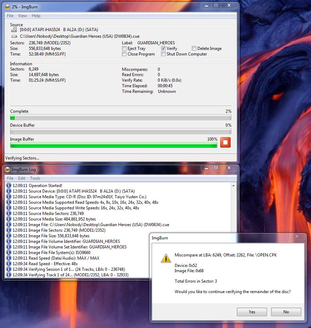Image resolution: width=311 pixels, height=328 pixels.
Task: Click info icon beside Source Media Sectors log line
Action: pos(9,213)
